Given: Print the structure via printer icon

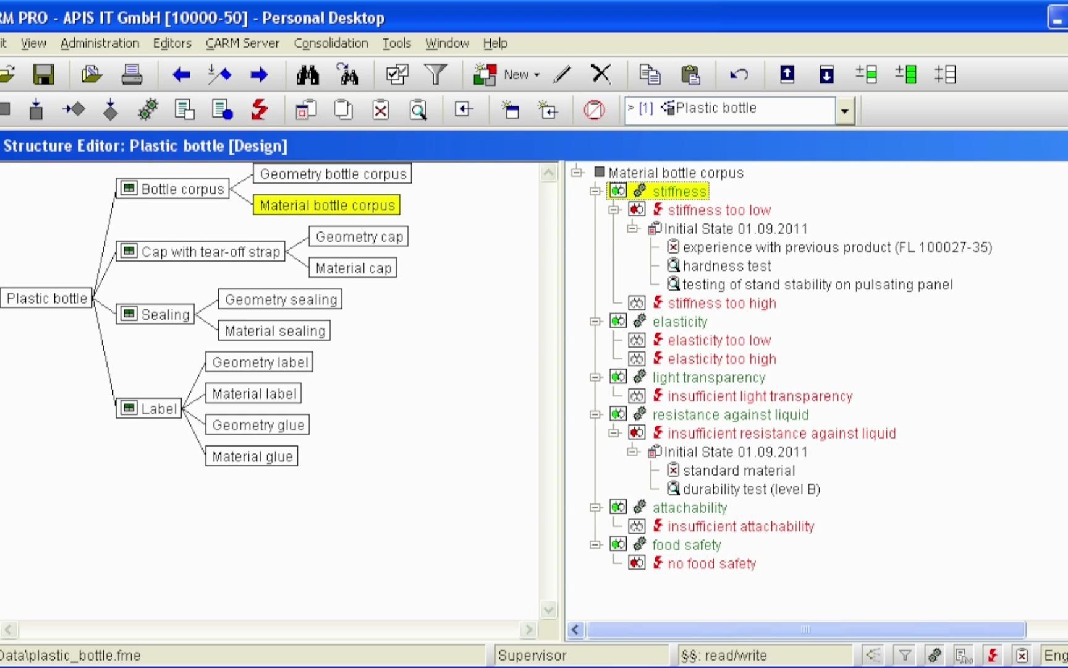Looking at the screenshot, I should click(x=132, y=74).
